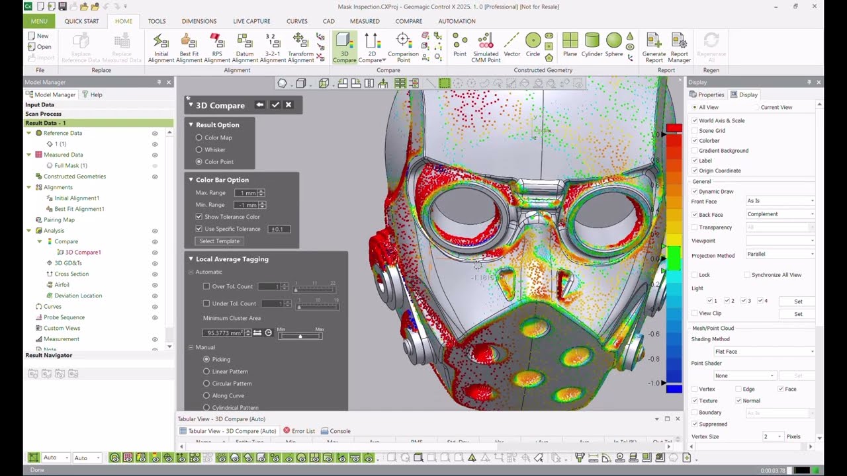Select the Whisker result option
The height and width of the screenshot is (476, 847).
[x=199, y=149]
